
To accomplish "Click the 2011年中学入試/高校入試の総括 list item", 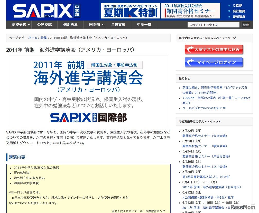I will point(36,168).
